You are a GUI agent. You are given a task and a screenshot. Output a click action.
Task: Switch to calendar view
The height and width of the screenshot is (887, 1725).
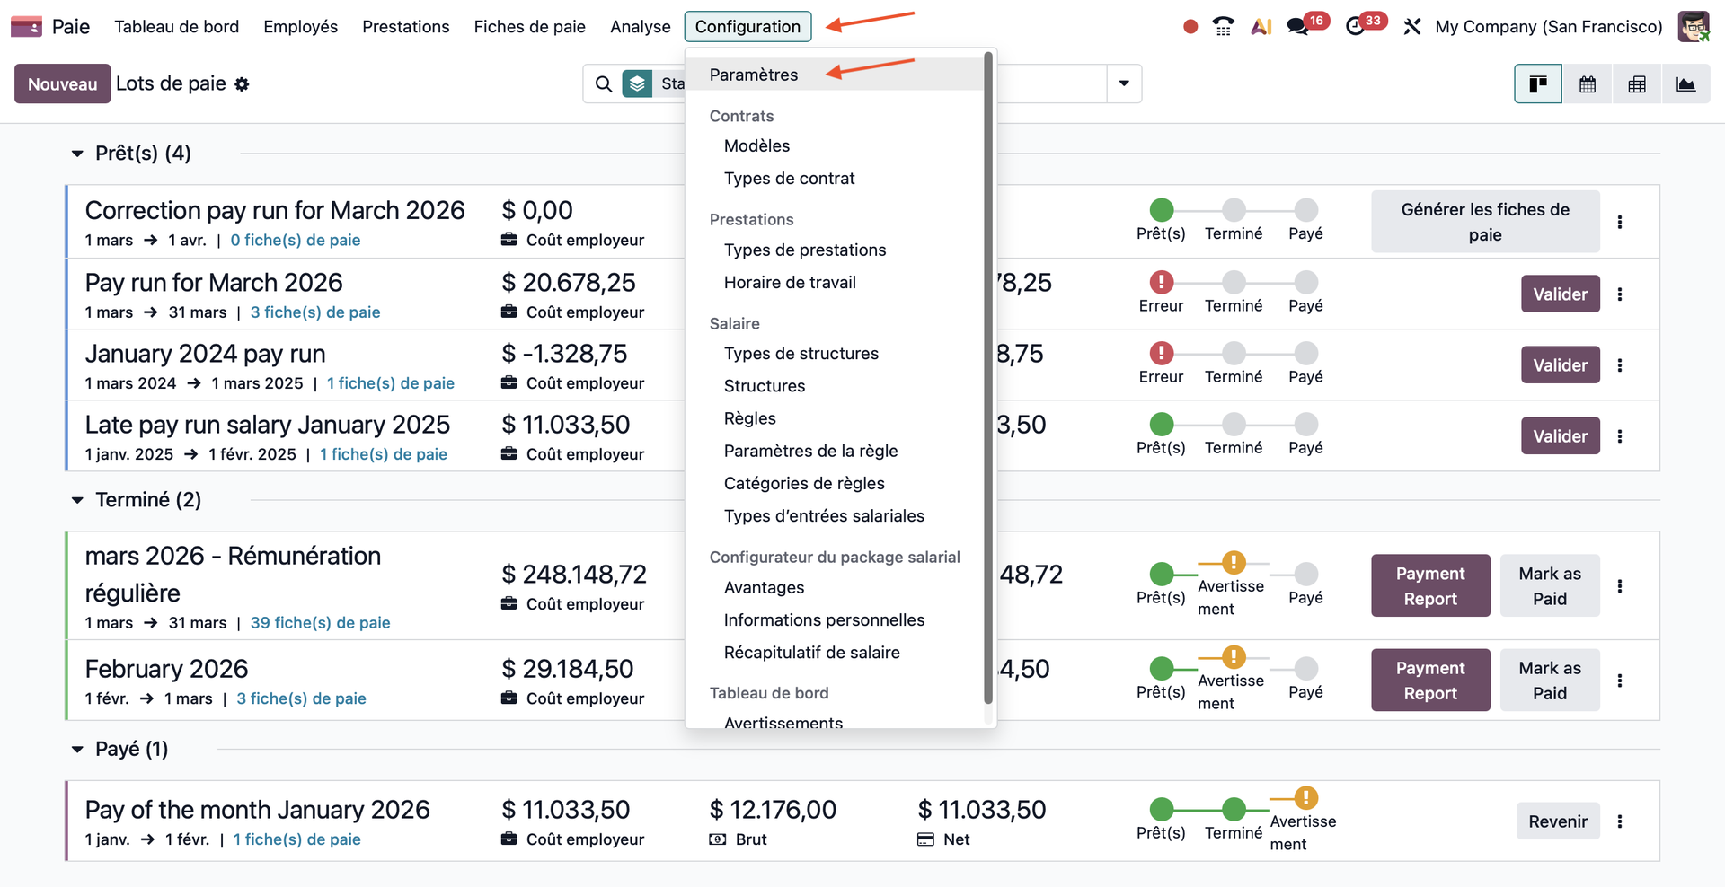(1588, 84)
